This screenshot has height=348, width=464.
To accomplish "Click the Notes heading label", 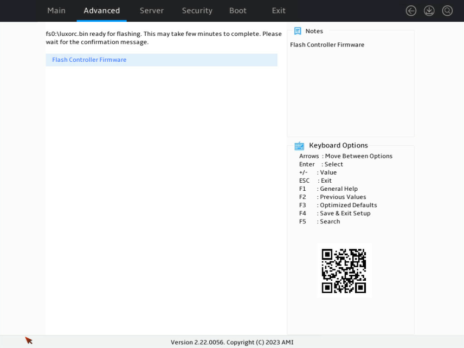I will (314, 31).
